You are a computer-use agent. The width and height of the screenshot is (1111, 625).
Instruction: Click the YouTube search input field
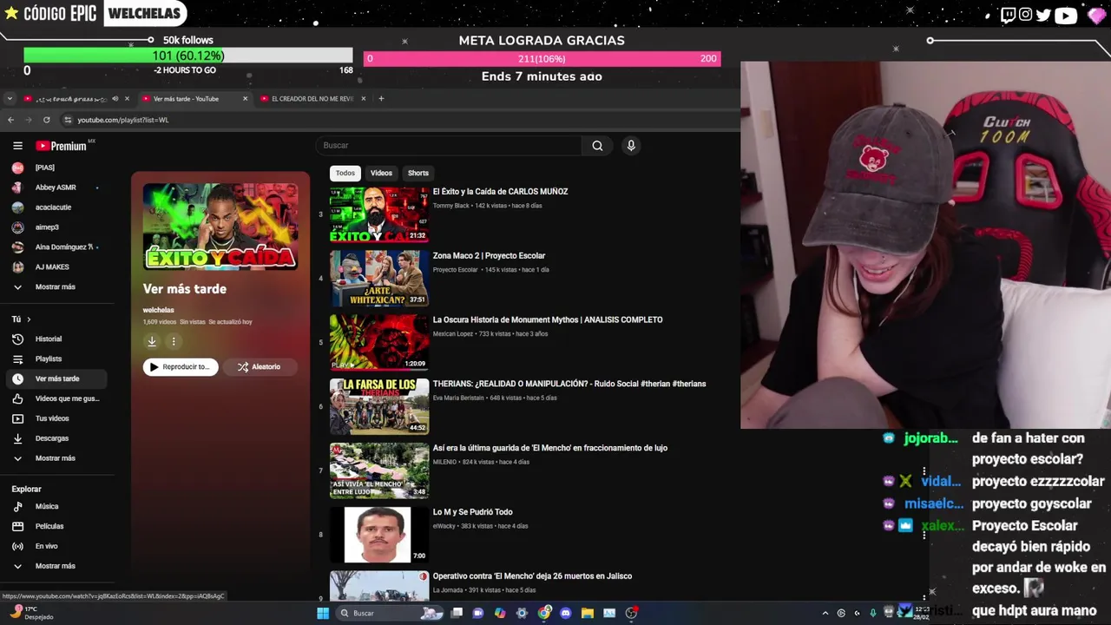(x=447, y=146)
